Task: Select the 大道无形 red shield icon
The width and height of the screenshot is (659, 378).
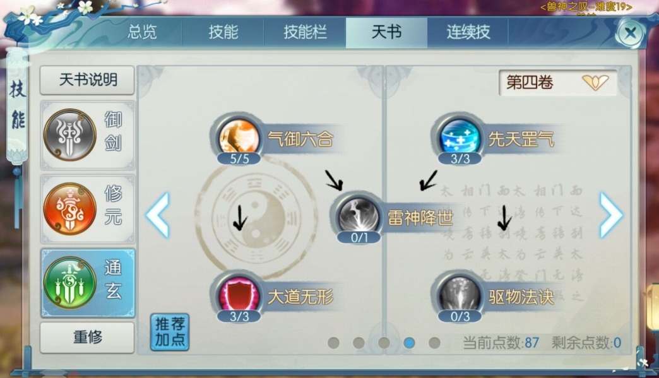Action: [x=239, y=295]
